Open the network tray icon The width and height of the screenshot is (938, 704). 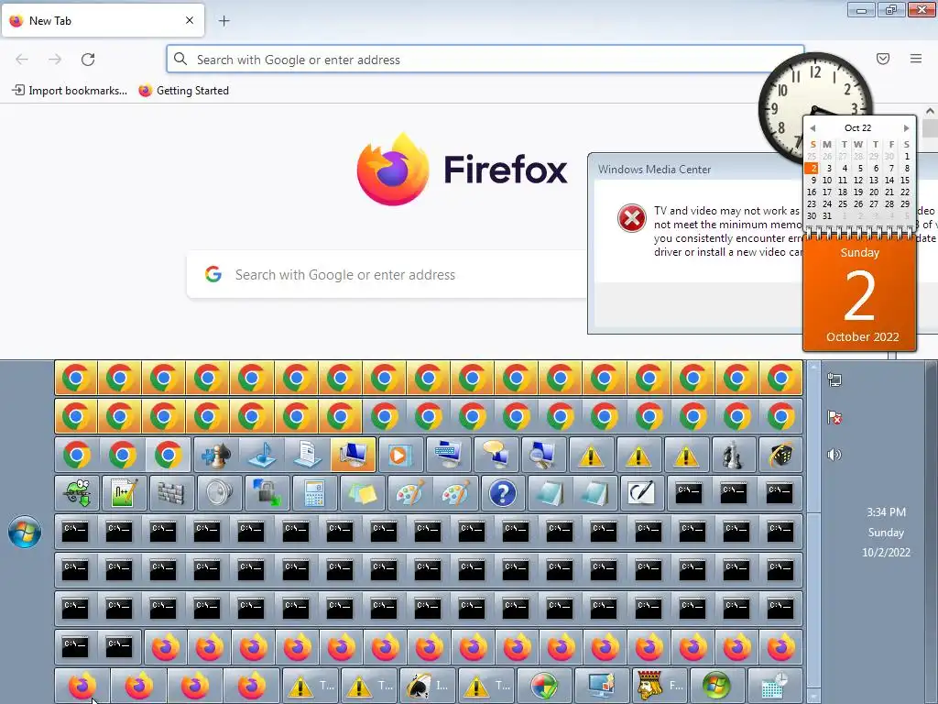click(834, 379)
